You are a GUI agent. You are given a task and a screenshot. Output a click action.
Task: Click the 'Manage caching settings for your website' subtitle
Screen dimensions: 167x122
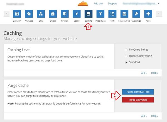tap(41, 39)
